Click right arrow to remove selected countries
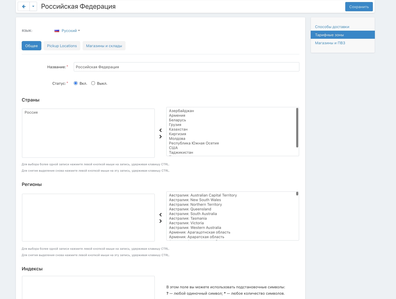Viewport: 396px width, 299px height. [x=161, y=137]
